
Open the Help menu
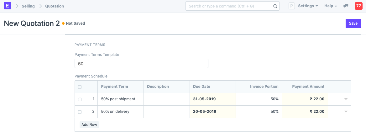331,6
